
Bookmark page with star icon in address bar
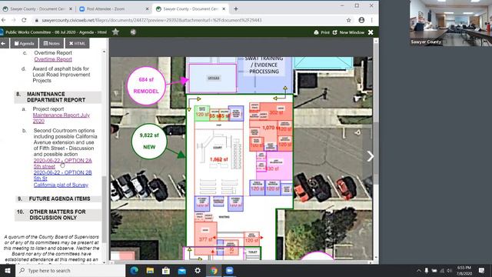click(x=348, y=20)
